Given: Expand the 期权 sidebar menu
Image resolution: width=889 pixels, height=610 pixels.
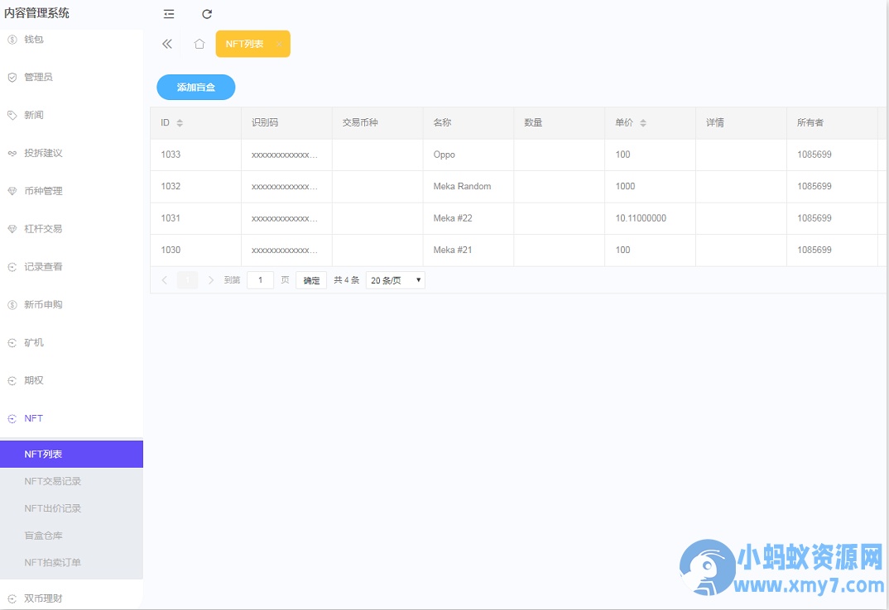Looking at the screenshot, I should [x=71, y=380].
